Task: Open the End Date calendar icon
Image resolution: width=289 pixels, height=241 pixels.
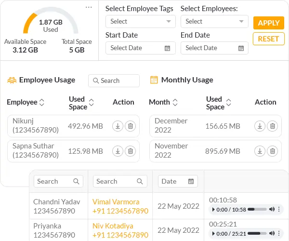Action: pyautogui.click(x=241, y=48)
